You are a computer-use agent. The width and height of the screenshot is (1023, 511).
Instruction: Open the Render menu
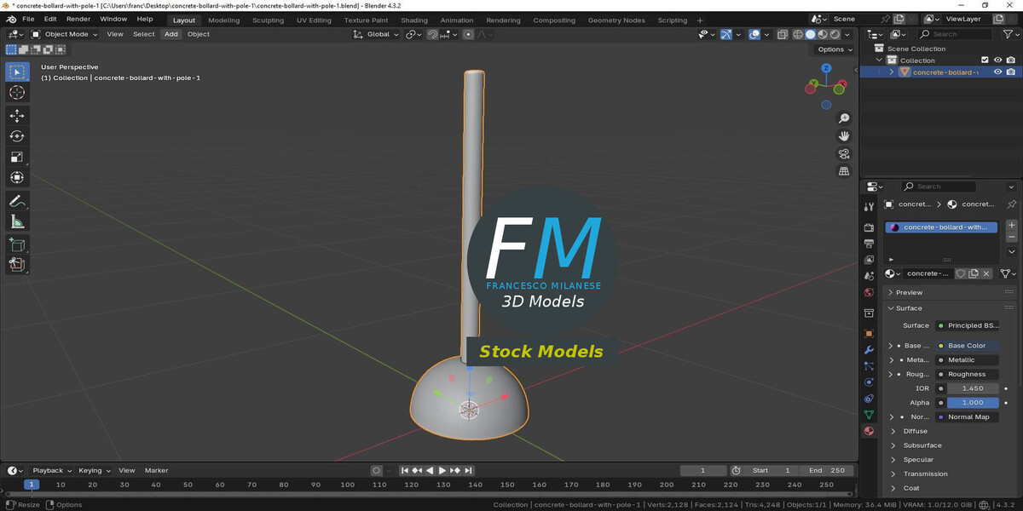click(x=78, y=19)
